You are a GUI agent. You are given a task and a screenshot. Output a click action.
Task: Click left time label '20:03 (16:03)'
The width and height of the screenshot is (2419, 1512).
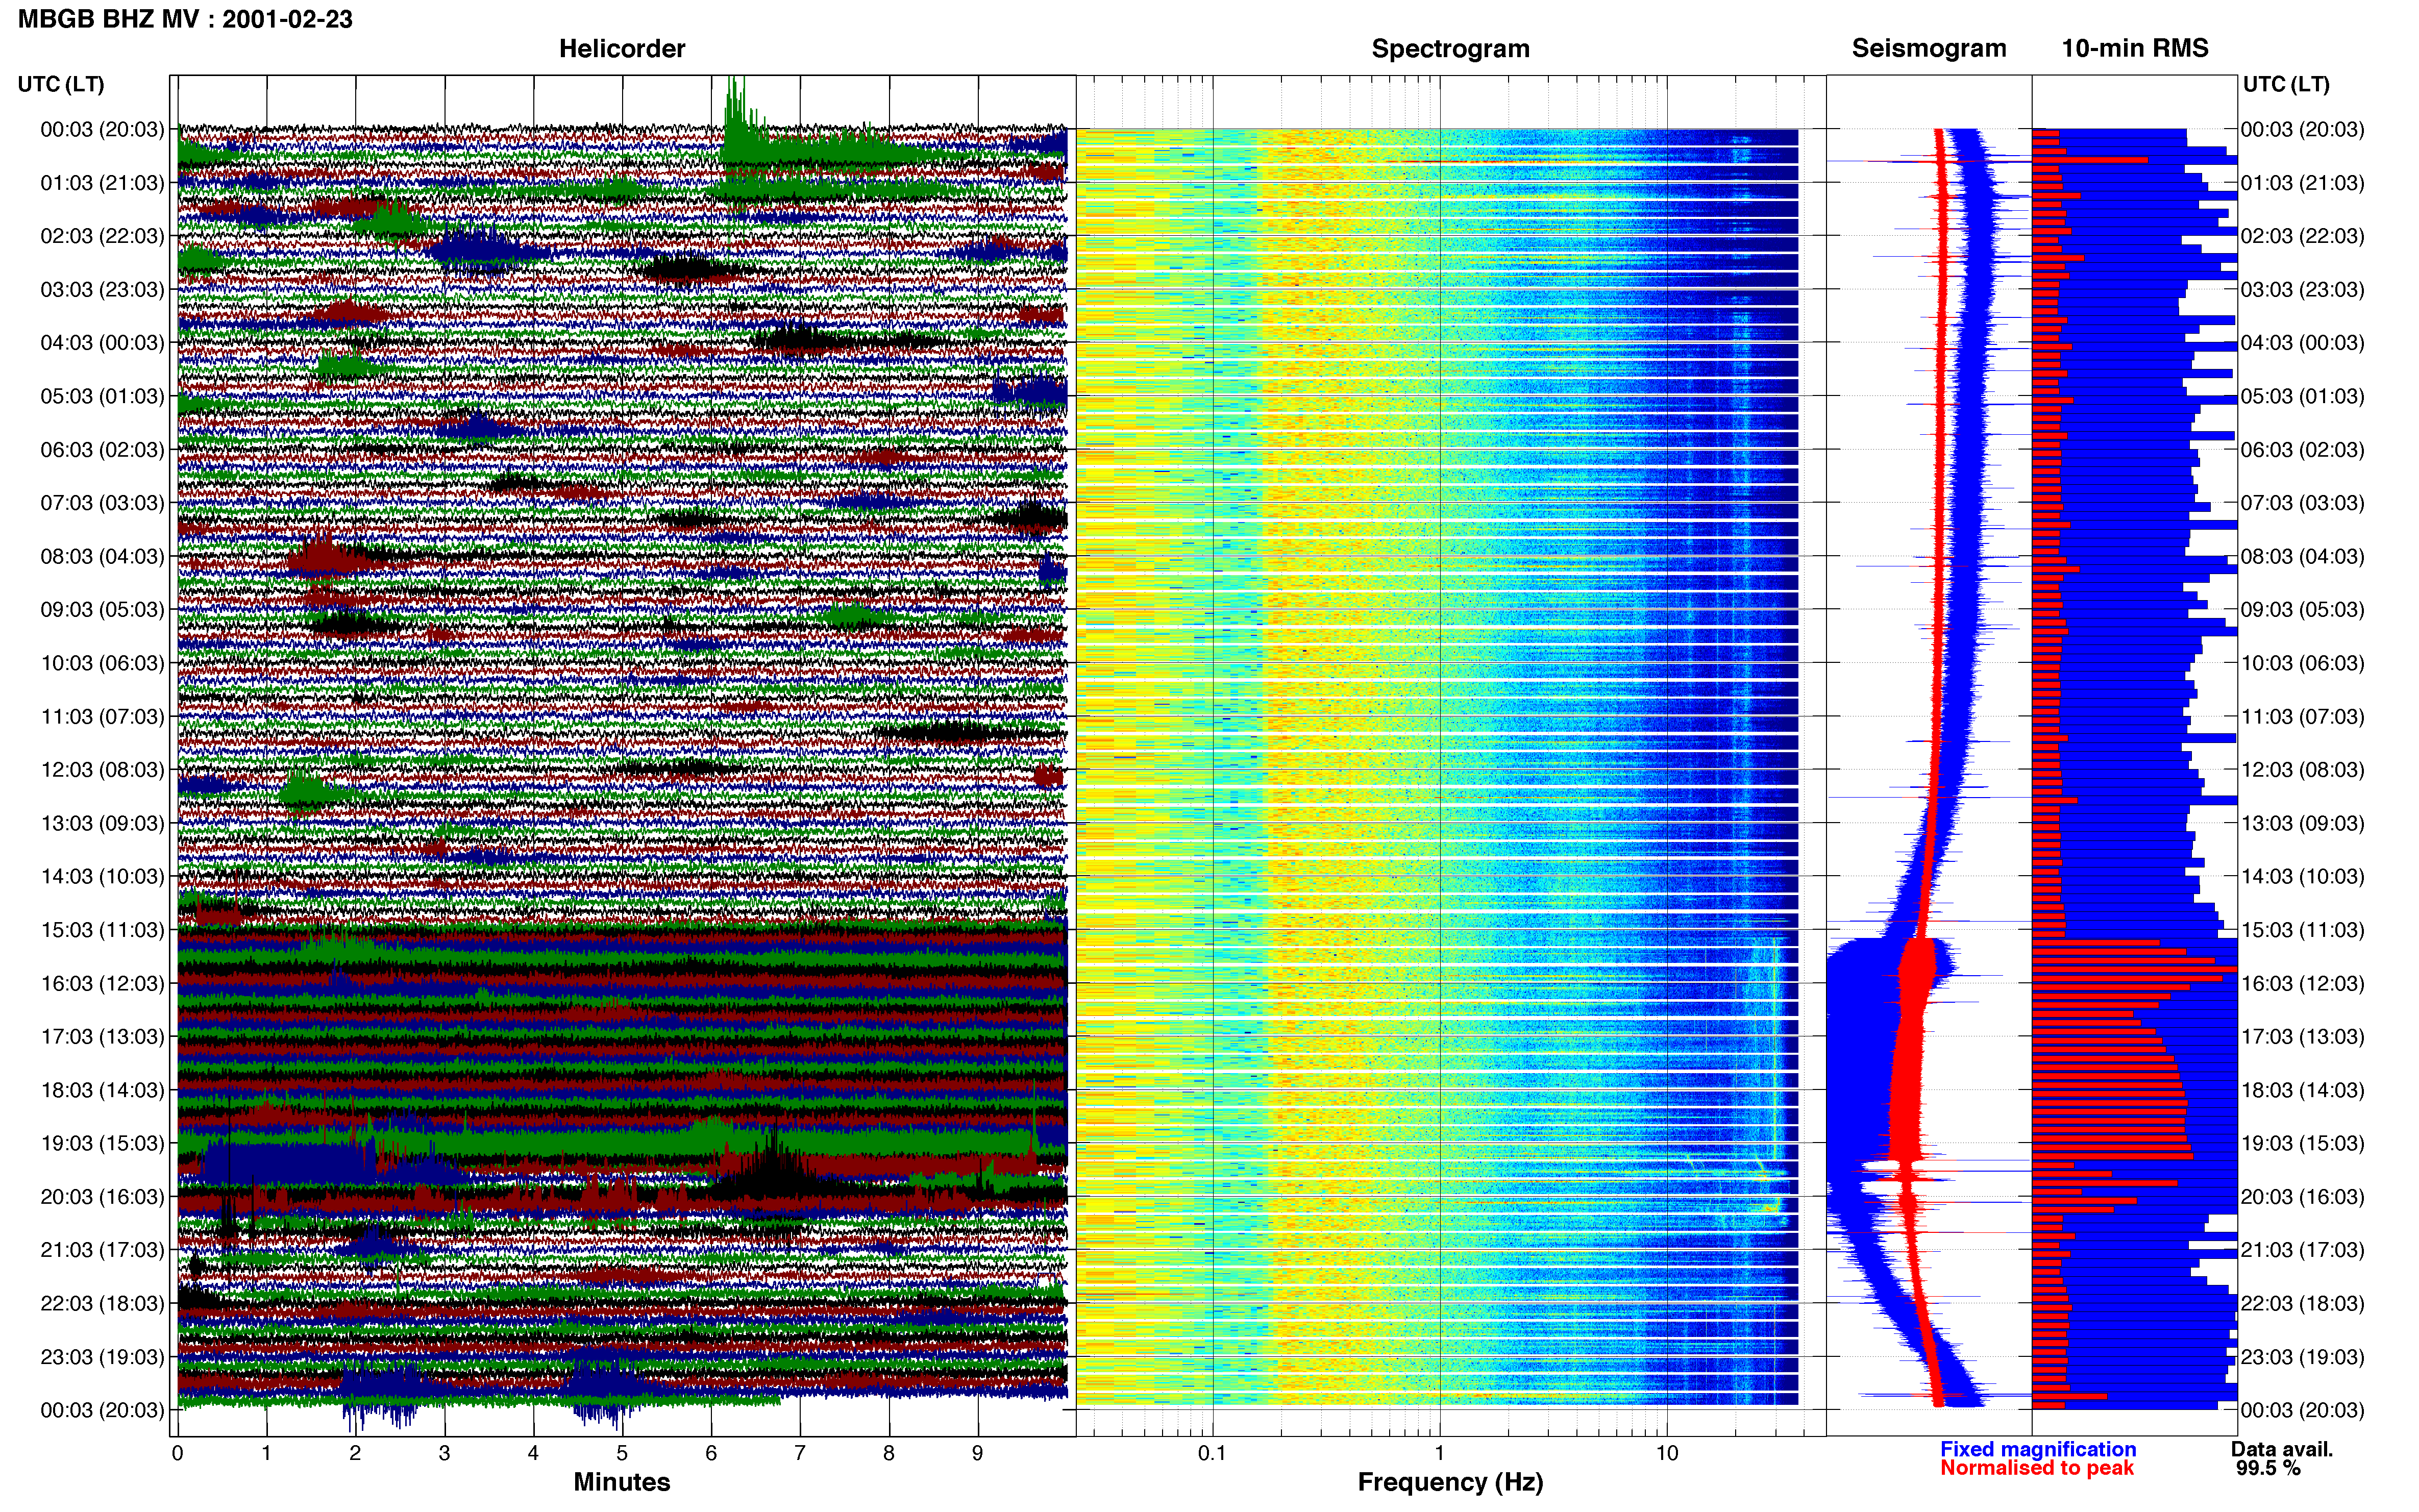(102, 1197)
